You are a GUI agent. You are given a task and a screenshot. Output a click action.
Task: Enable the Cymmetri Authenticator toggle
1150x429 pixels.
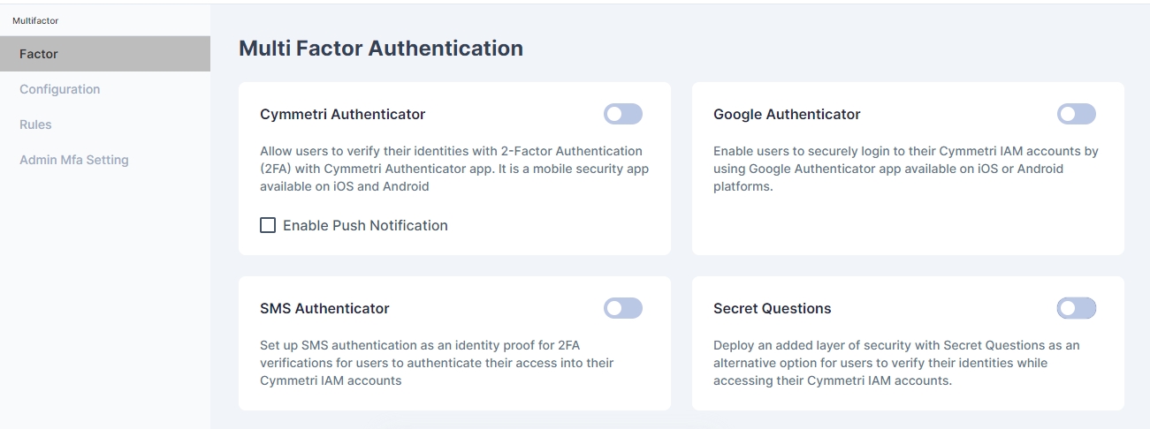[622, 114]
